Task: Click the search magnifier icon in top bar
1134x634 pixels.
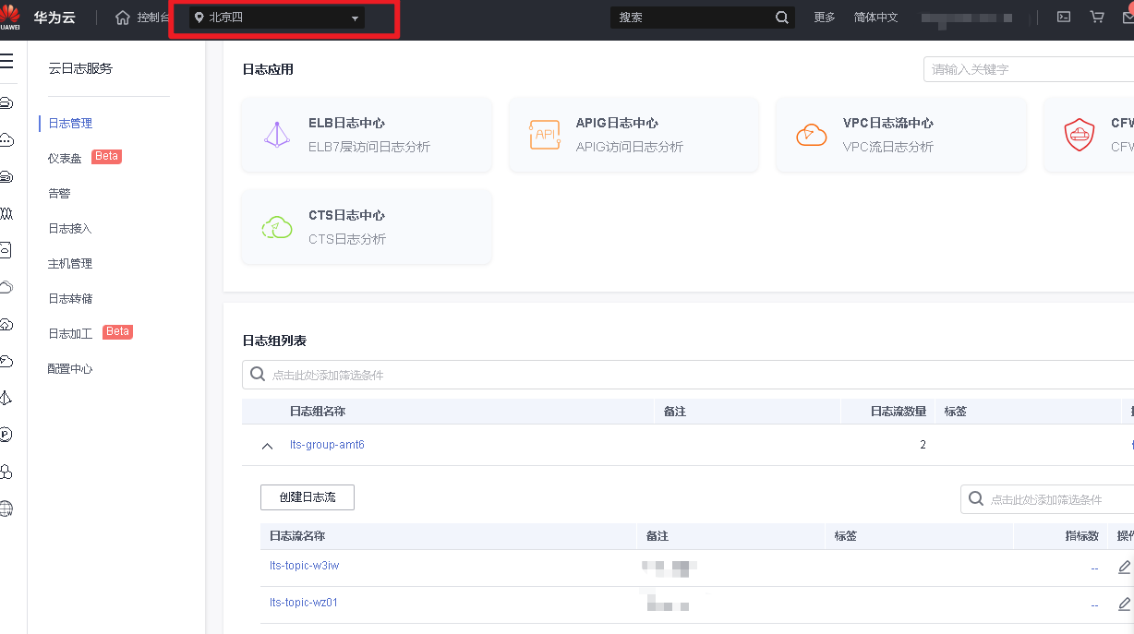Action: pyautogui.click(x=781, y=18)
